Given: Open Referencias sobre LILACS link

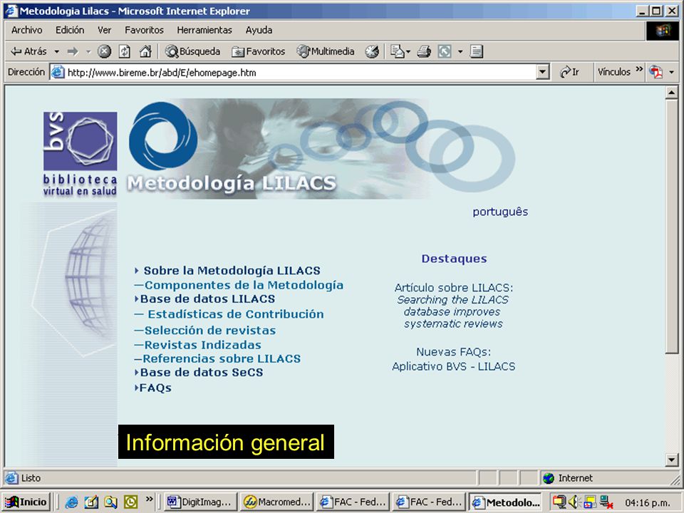Looking at the screenshot, I should click(222, 358).
